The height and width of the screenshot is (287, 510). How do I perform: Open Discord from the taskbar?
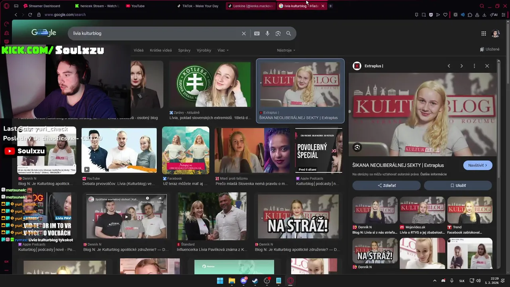(243, 281)
